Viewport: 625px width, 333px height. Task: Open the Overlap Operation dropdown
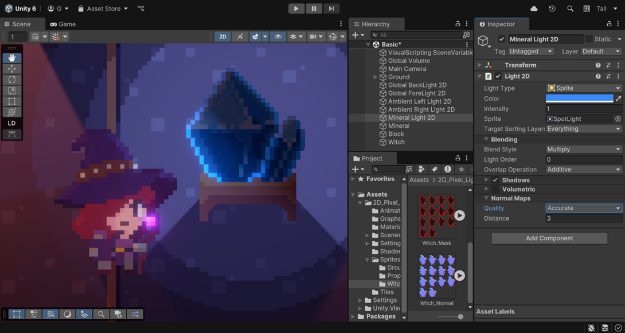(x=584, y=169)
